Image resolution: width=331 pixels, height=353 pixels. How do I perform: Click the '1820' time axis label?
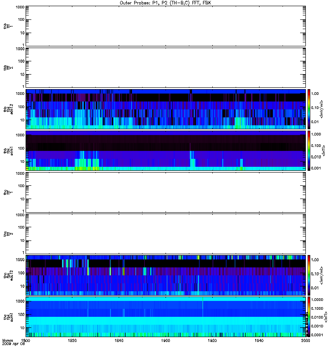click(x=72, y=341)
